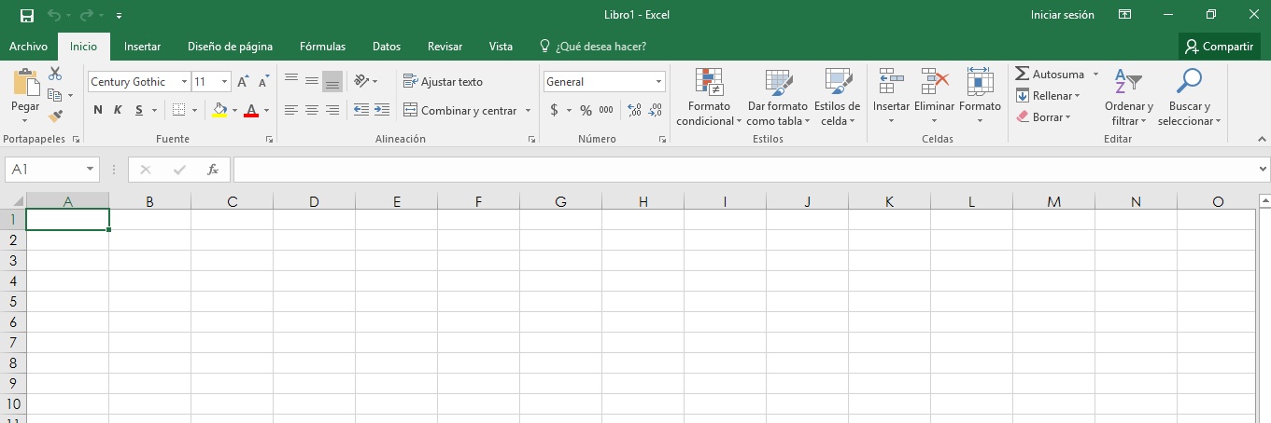Click the decrease decimals icon
Viewport: 1271px width, 423px height.
tap(656, 110)
